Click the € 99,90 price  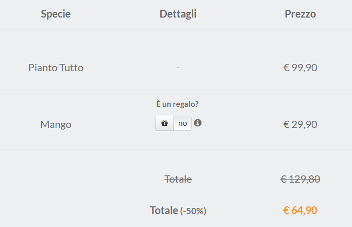click(x=300, y=68)
